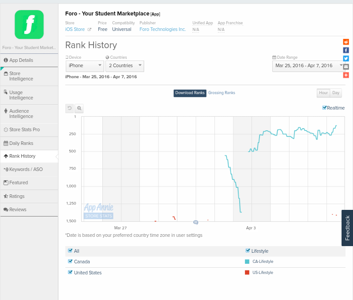Click the Keywords / ASO key icon

6,169
